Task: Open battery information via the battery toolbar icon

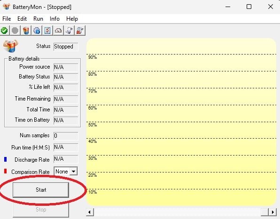Action: pyautogui.click(x=26, y=31)
